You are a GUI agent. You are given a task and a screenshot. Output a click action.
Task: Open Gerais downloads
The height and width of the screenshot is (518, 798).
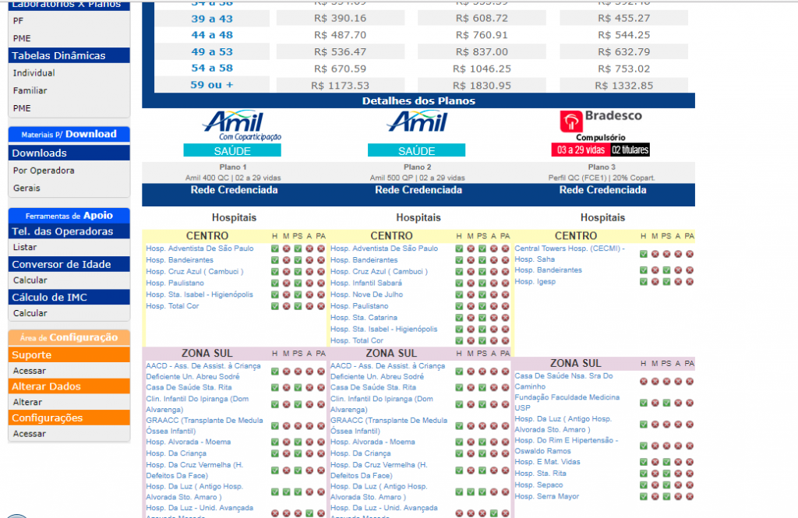tap(26, 189)
